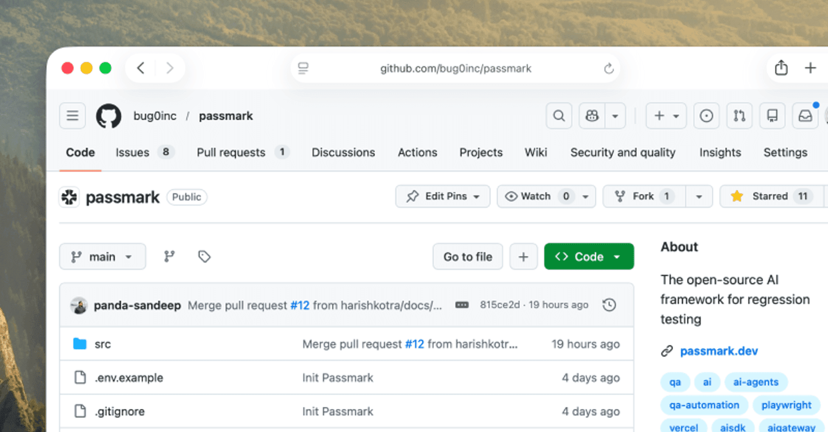
Task: Open #12 link in src row
Action: (x=415, y=344)
